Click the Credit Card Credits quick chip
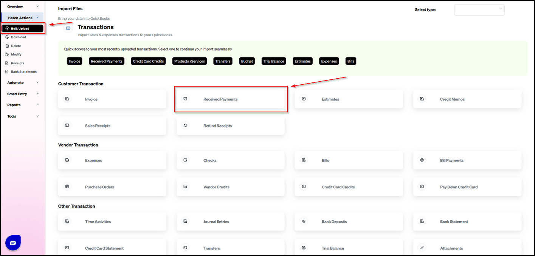This screenshot has width=535, height=256. 148,61
